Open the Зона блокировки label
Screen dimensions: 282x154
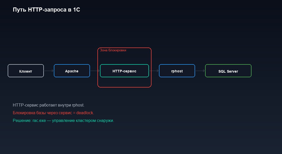(x=113, y=50)
